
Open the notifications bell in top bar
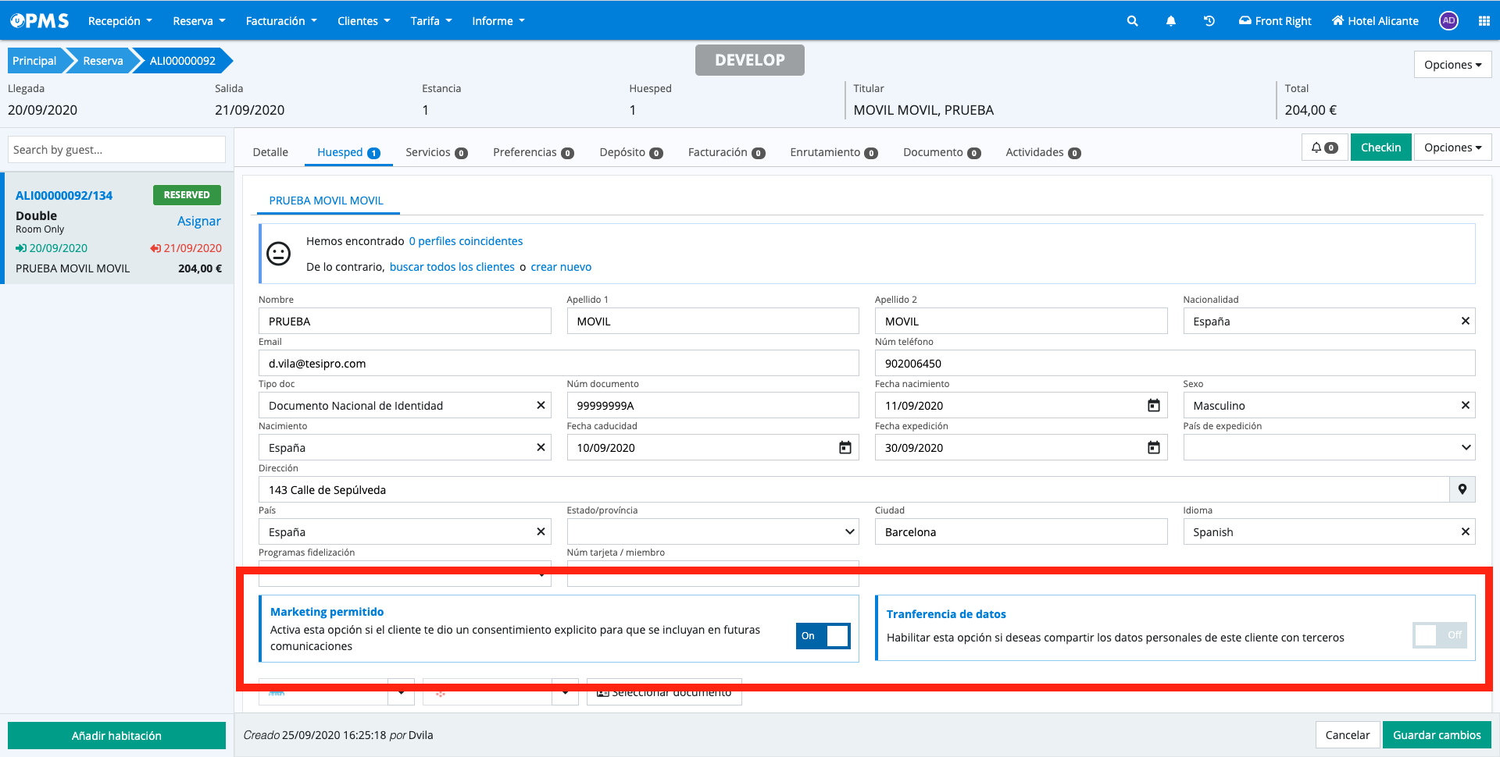(x=1170, y=21)
